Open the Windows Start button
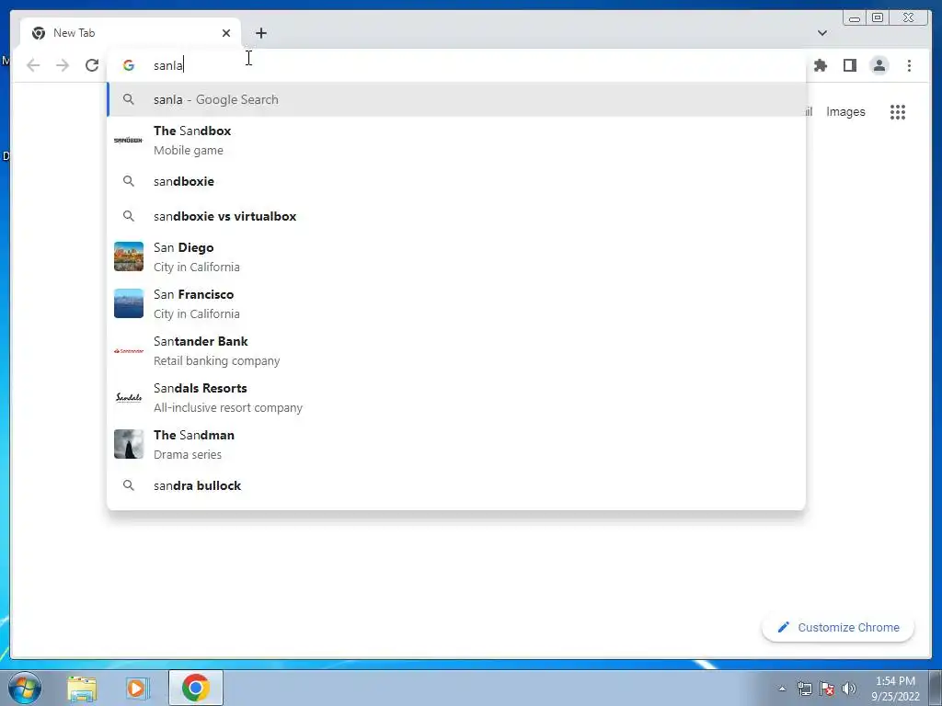The image size is (942, 706). (x=25, y=688)
